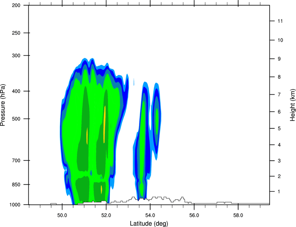The image size is (296, 227).
Task: Click the 50.0 latitude tick label
Action: click(x=62, y=215)
